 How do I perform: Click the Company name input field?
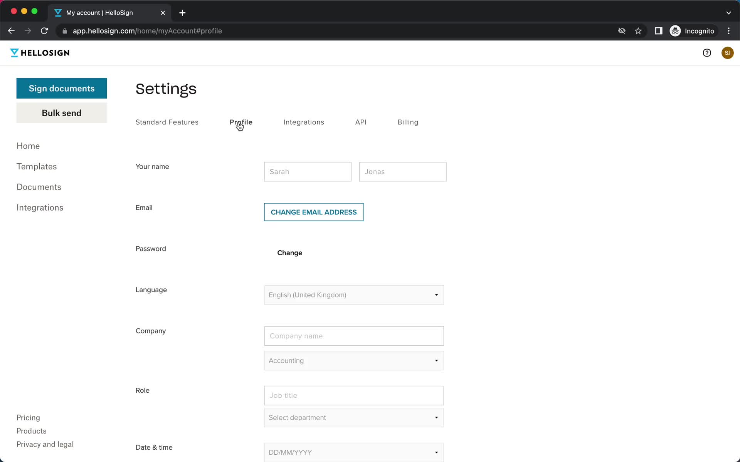354,336
